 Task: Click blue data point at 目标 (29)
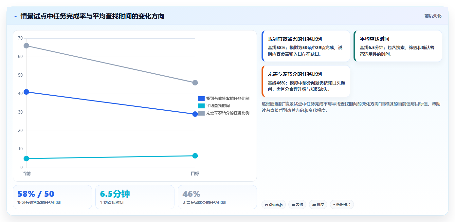(195, 114)
